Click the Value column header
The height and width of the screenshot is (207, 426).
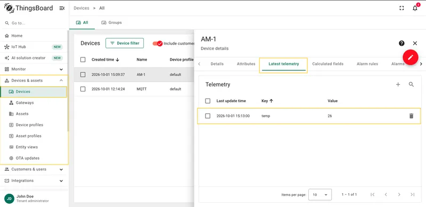(332, 101)
